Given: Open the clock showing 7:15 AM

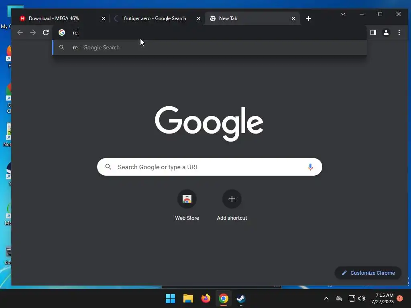Looking at the screenshot, I should (383, 298).
